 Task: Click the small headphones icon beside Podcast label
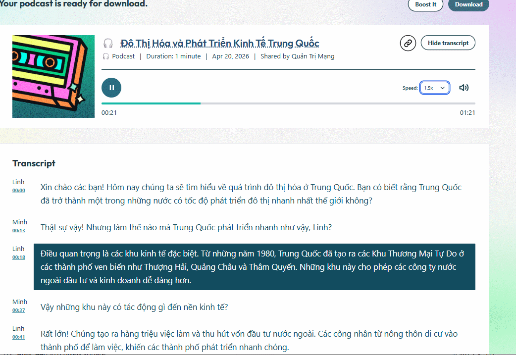click(x=105, y=56)
